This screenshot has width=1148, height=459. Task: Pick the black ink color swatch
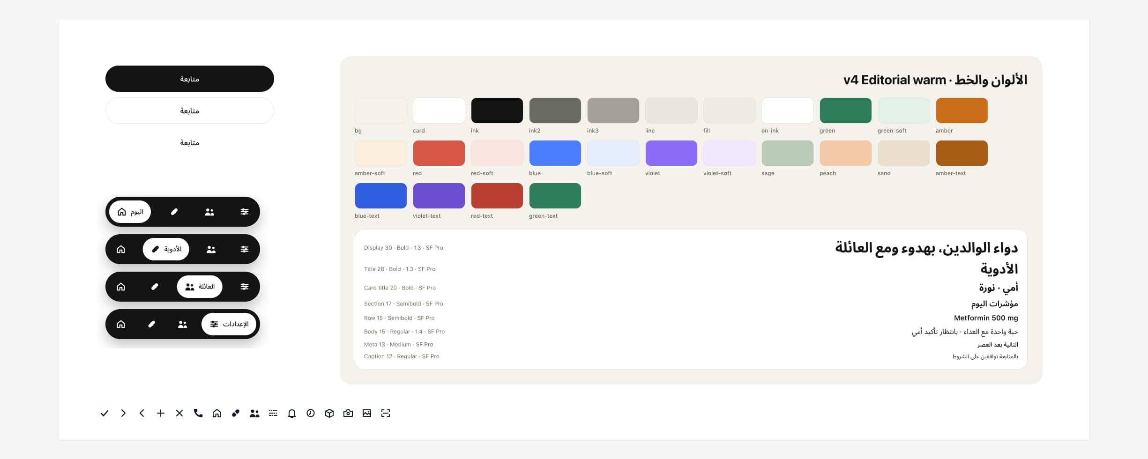497,111
